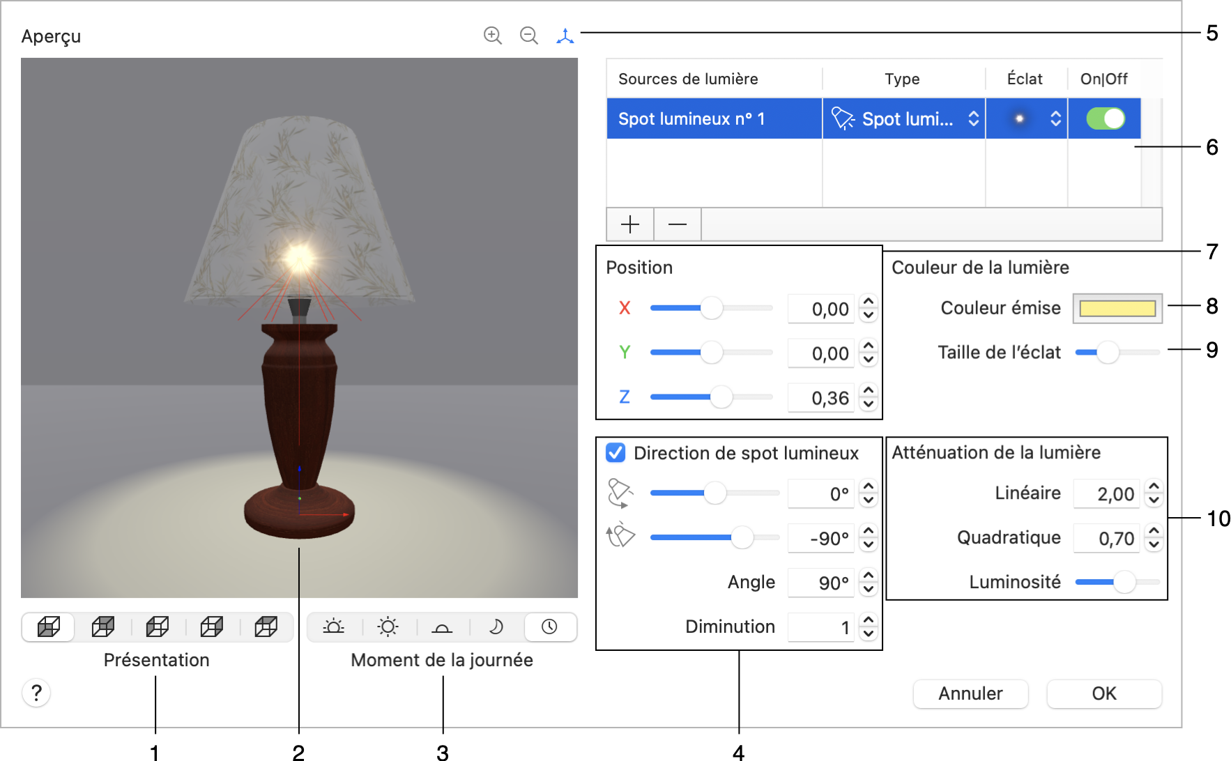
Task: Select the second Présentation cube view
Action: click(103, 627)
